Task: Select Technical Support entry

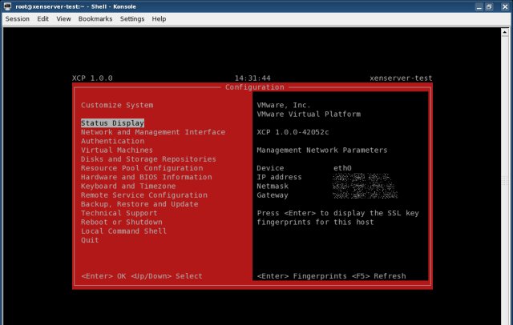Action: (119, 213)
